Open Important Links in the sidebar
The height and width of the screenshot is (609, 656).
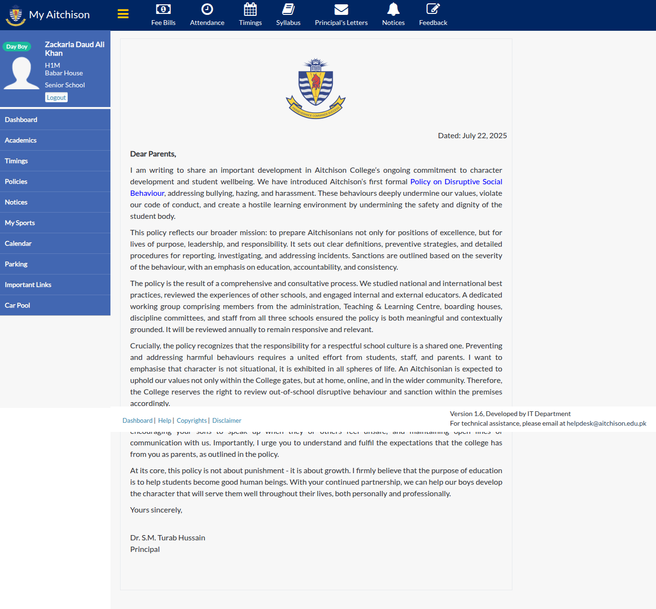click(x=55, y=285)
